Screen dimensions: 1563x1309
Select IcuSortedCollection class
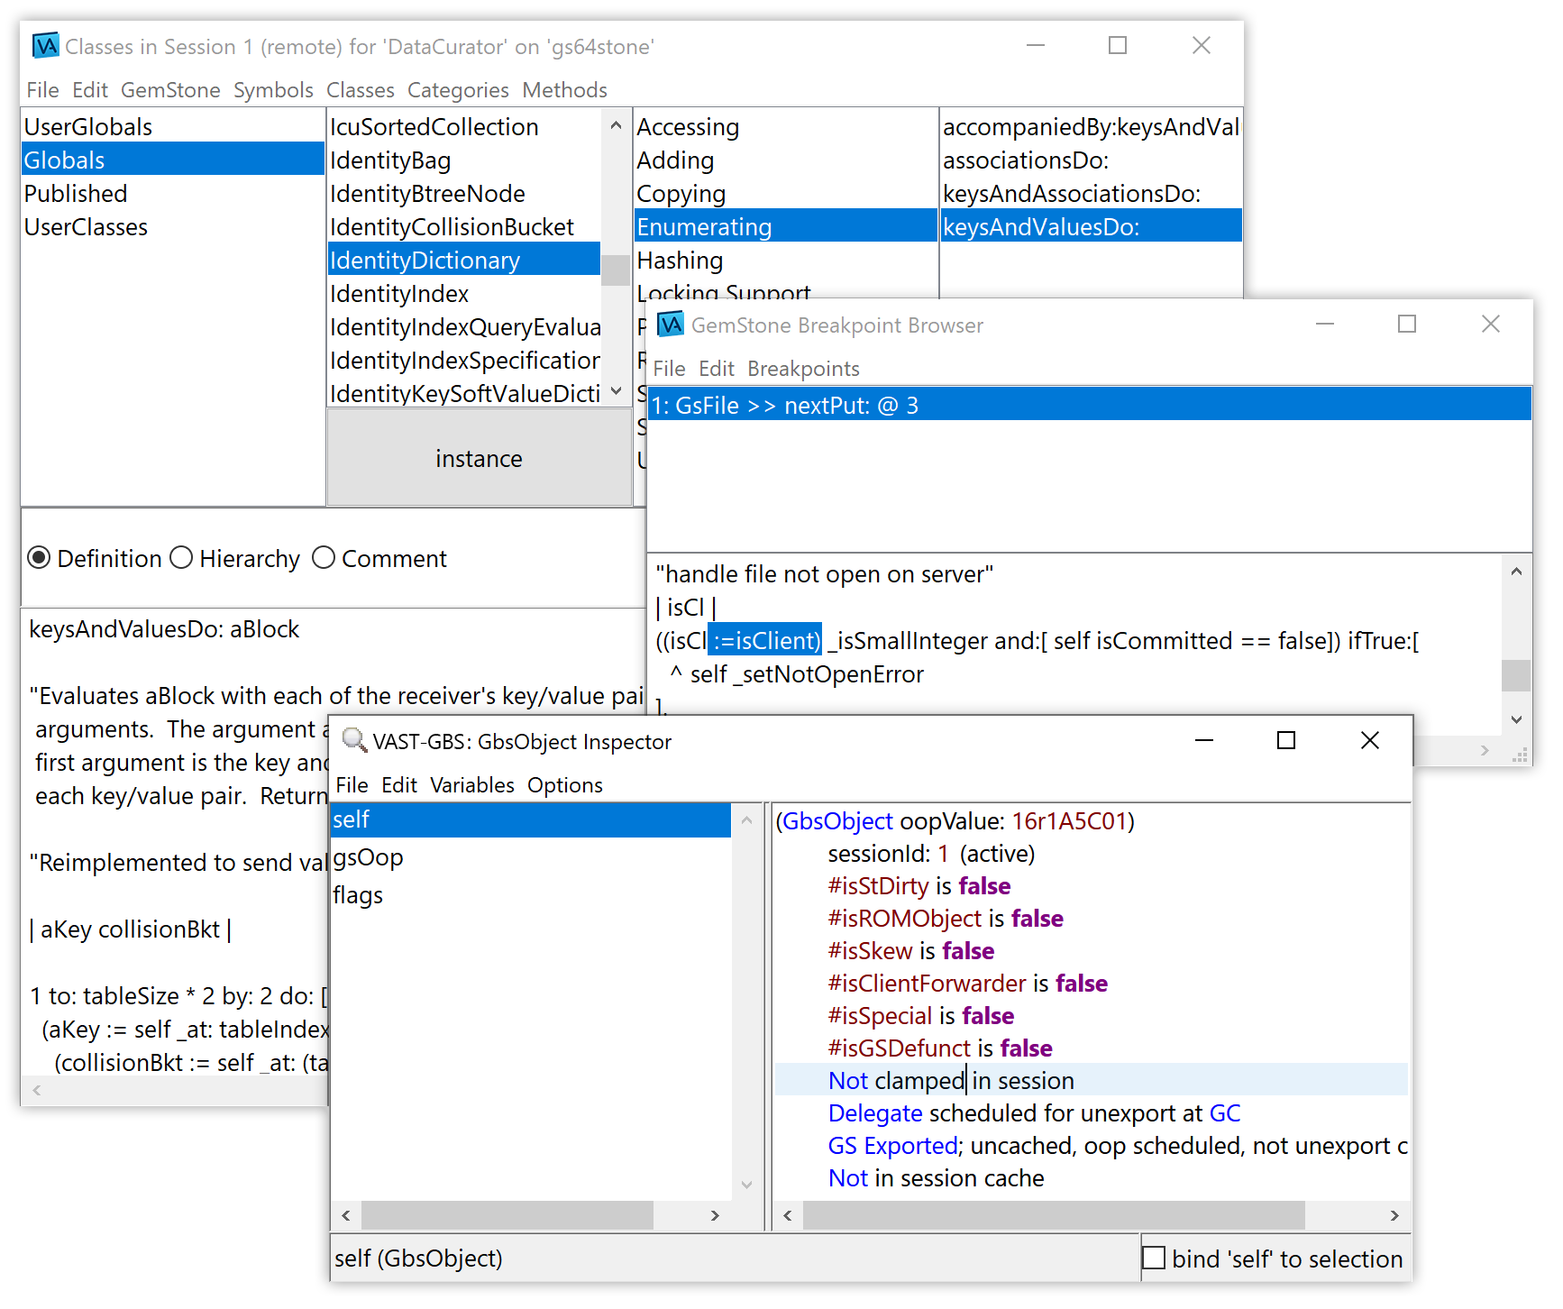464,127
